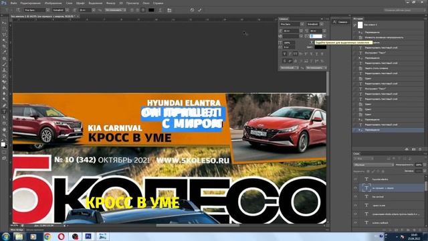Open font size dropdown in options bar
This screenshot has width=428, height=241.
point(94,10)
